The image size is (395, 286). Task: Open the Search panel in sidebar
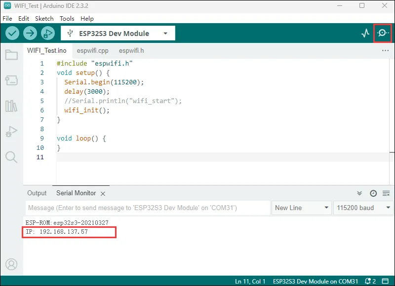click(11, 157)
